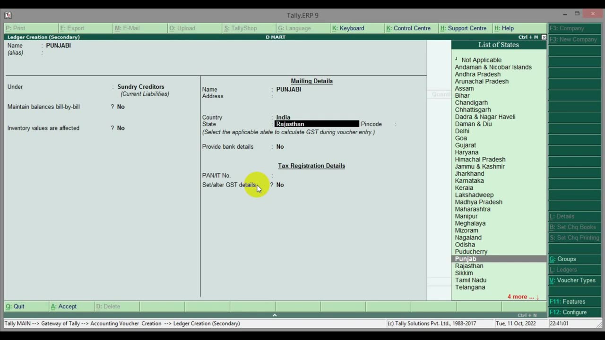
Task: Click Set Chq Books button
Action: click(575, 227)
